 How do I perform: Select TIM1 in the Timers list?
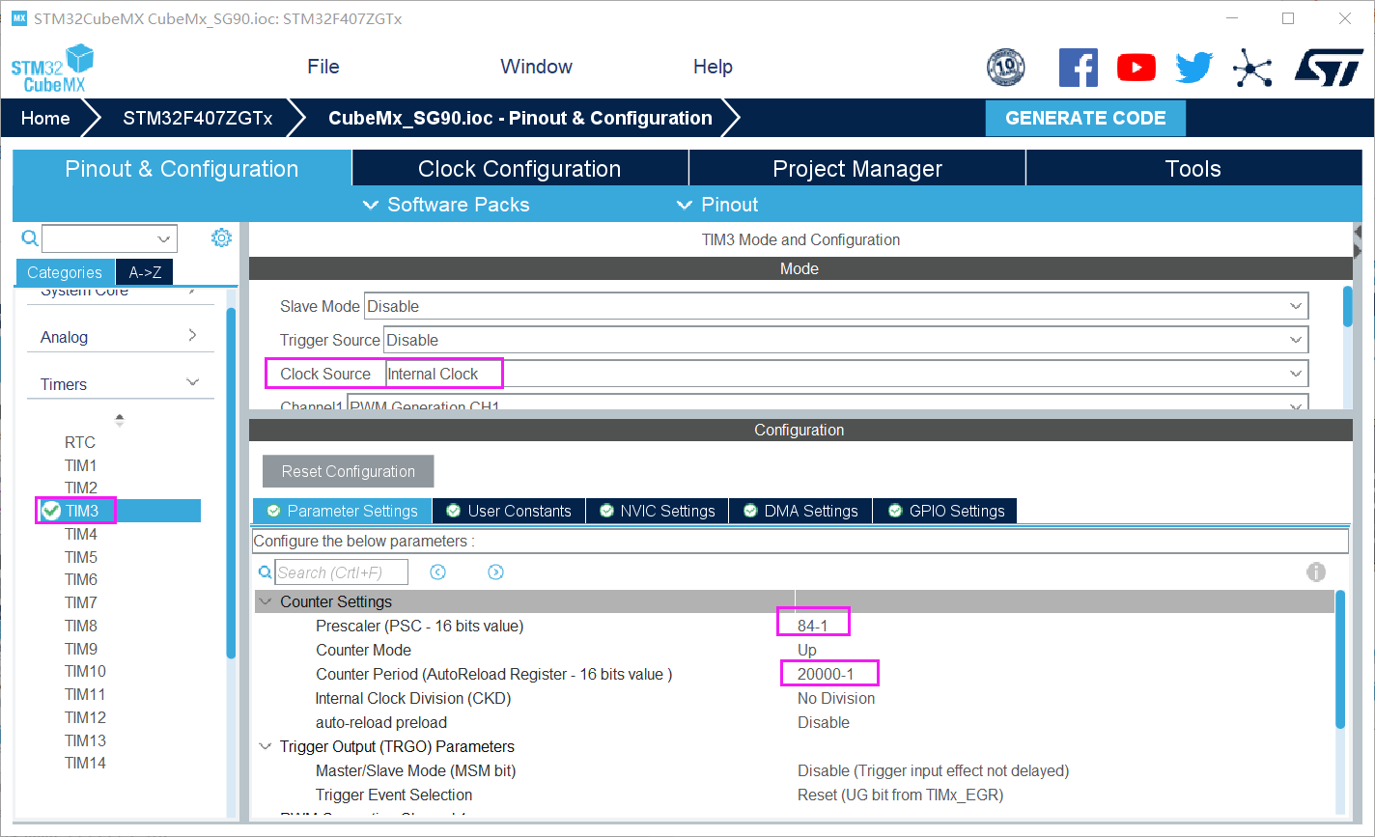tap(81, 465)
